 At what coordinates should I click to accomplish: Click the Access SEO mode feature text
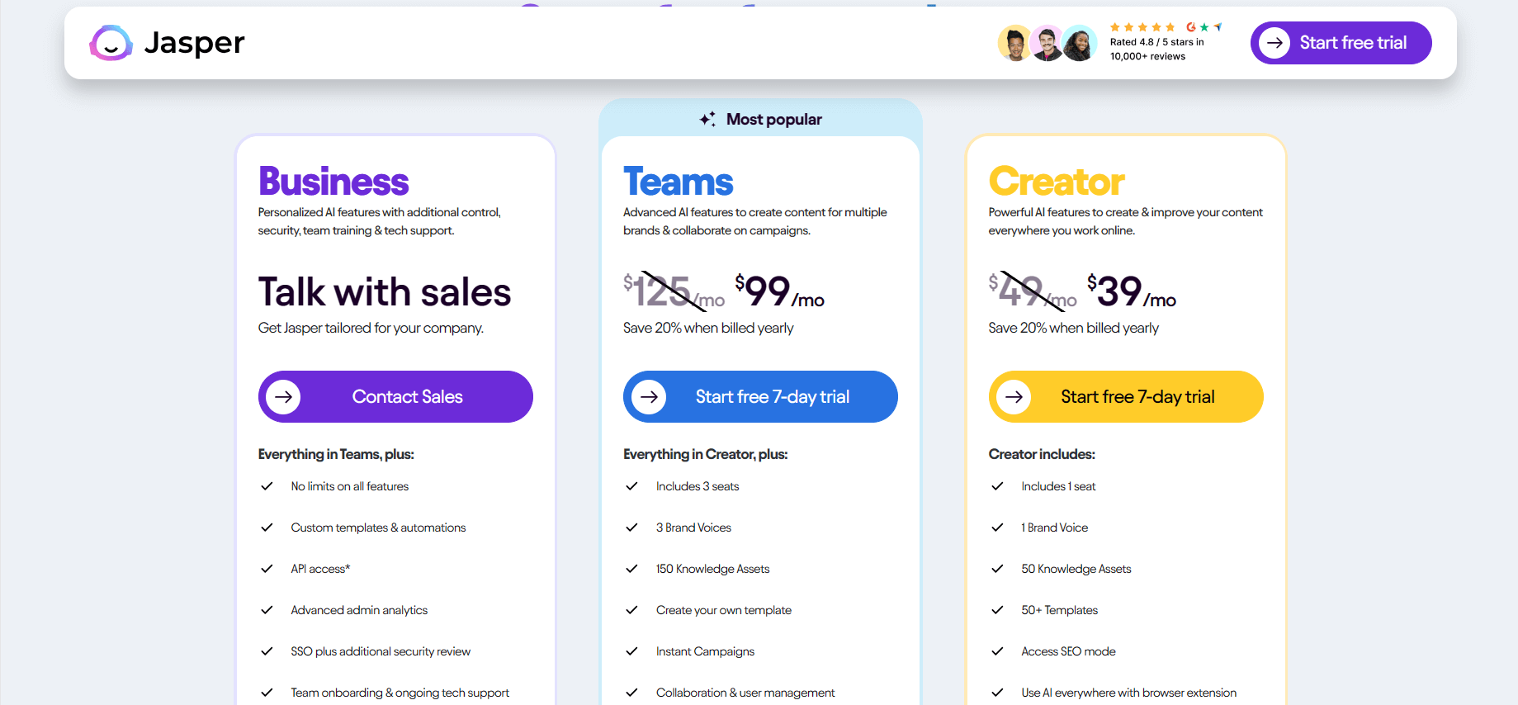1068,651
